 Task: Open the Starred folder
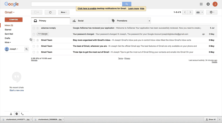tap(8, 30)
